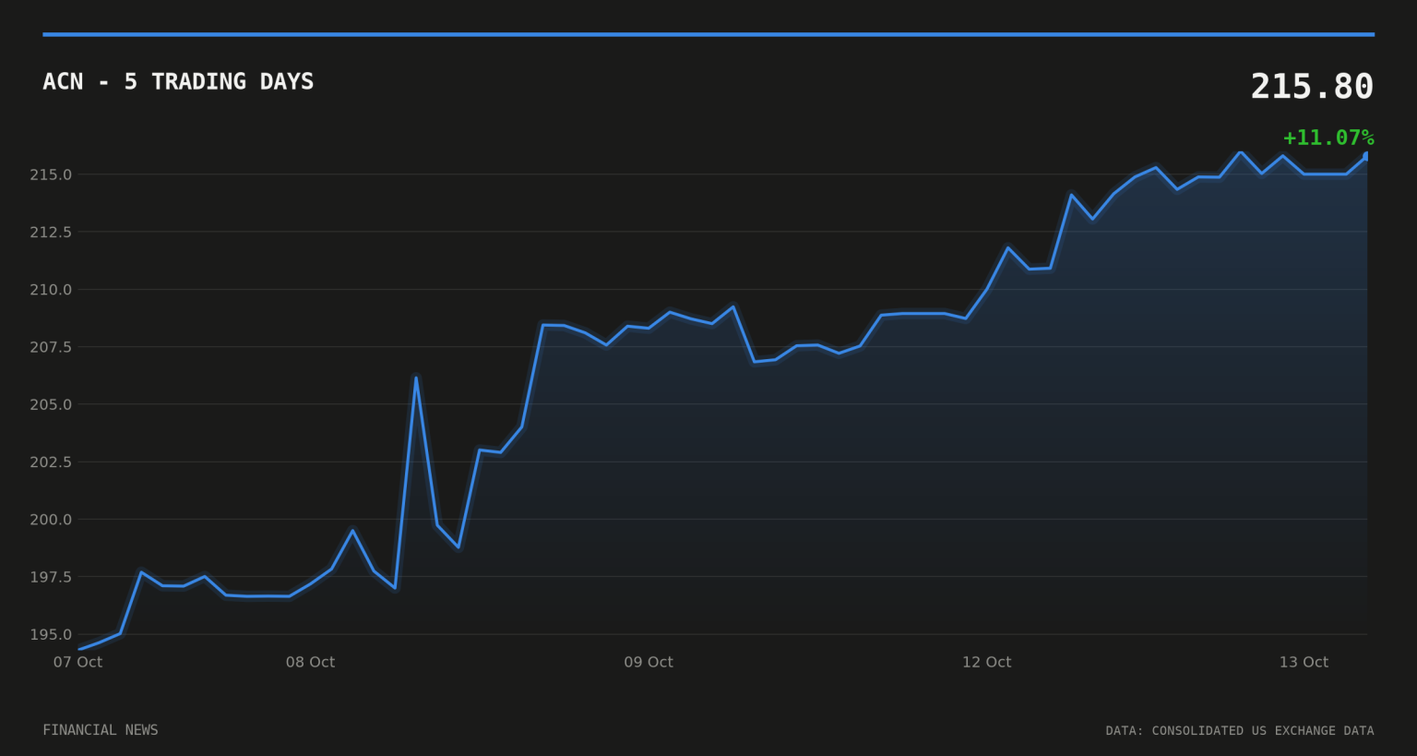This screenshot has height=756, width=1417.
Task: Select the 08 Oct date label
Action: click(x=310, y=662)
